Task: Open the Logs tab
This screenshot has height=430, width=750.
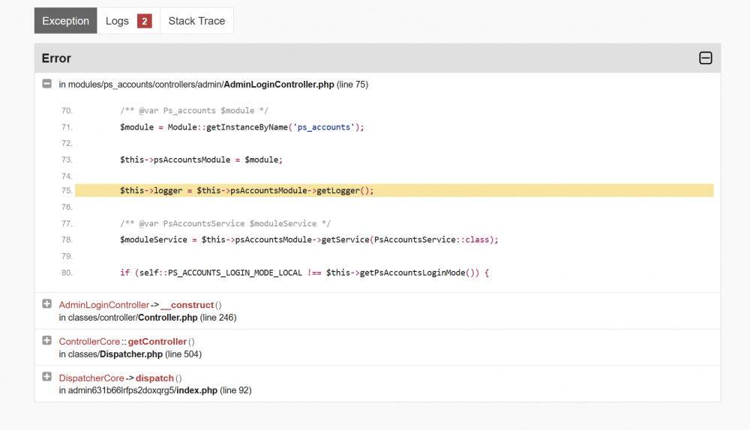Action: tap(117, 21)
